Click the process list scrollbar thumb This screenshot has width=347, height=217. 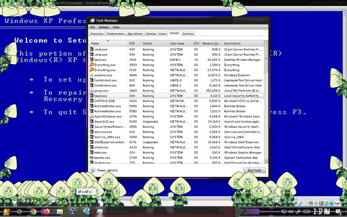[x=266, y=59]
